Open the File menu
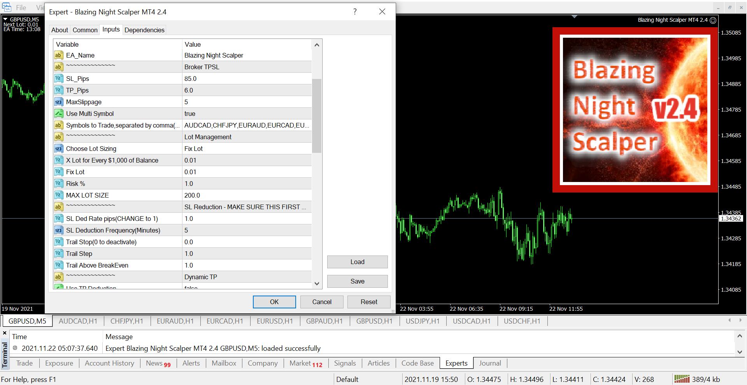Image resolution: width=747 pixels, height=385 pixels. coord(21,7)
